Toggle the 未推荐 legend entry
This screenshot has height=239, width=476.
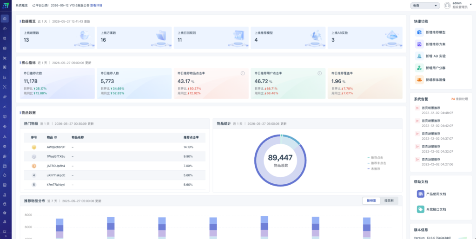pos(374,168)
